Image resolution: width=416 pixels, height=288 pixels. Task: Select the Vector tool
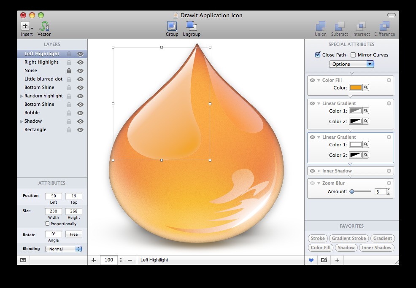(44, 26)
